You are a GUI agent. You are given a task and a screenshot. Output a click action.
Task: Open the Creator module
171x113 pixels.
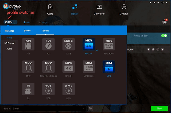124,10
